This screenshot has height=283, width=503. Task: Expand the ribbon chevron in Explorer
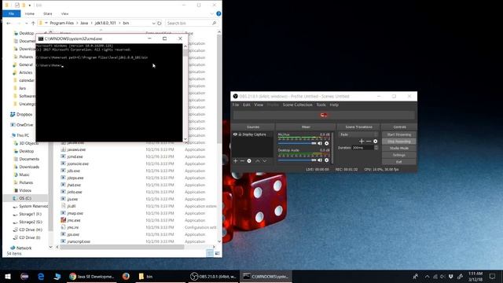211,14
